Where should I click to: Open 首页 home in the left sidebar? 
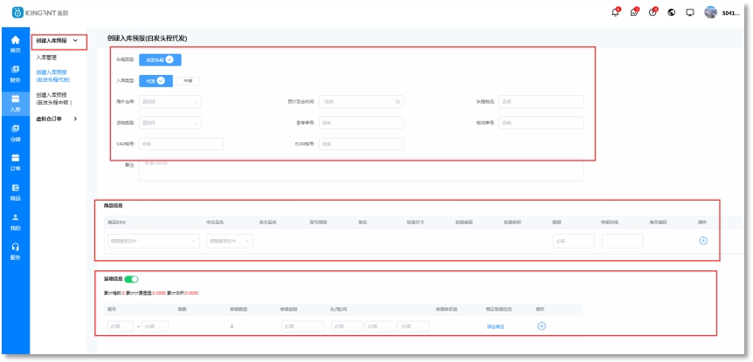tap(15, 44)
